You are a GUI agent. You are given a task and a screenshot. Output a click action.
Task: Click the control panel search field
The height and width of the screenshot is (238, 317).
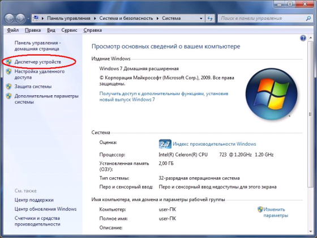pos(262,18)
